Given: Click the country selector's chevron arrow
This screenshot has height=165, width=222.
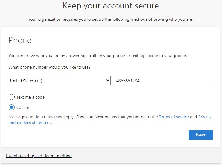Looking at the screenshot, I should (x=107, y=81).
